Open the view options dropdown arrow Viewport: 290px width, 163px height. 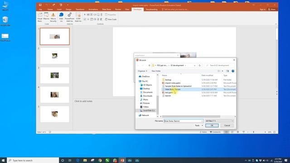222,71
